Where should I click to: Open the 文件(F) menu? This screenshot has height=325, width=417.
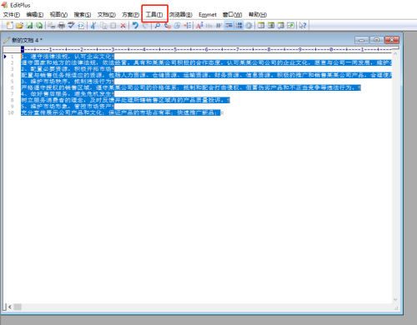coord(12,15)
